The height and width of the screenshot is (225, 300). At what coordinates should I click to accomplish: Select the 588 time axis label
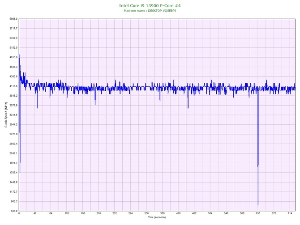point(242,213)
